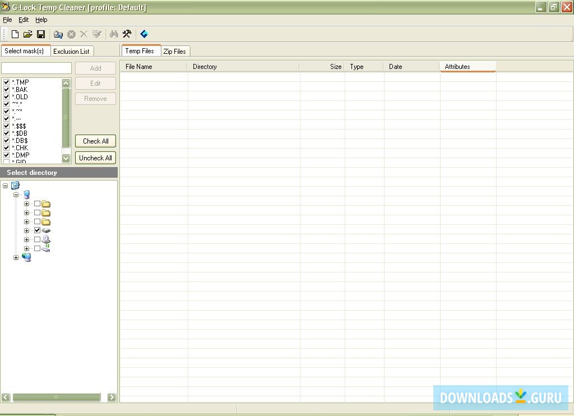Toggle the *.BAK mask checkbox

7,90
